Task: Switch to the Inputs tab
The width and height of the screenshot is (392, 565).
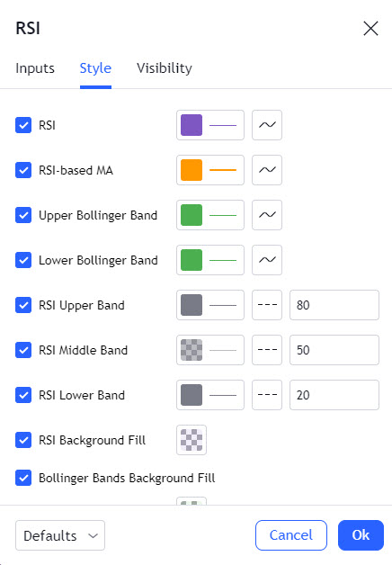Action: (35, 68)
